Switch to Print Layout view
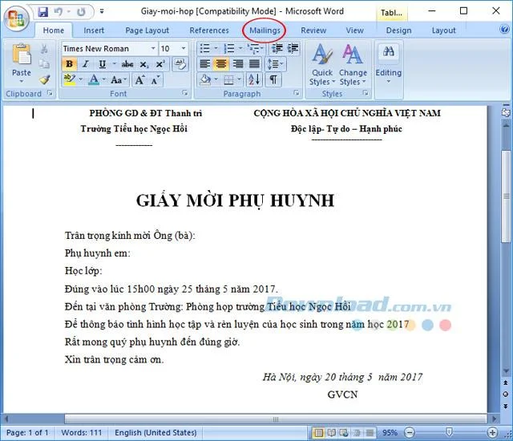The width and height of the screenshot is (513, 441). point(318,433)
